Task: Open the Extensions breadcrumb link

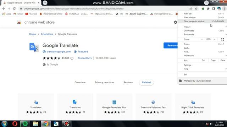Action: (47, 34)
